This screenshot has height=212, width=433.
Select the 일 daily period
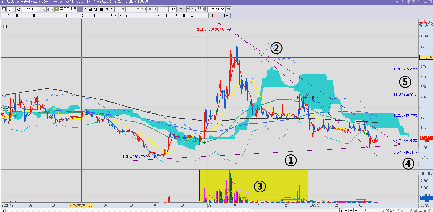(x=80, y=9)
